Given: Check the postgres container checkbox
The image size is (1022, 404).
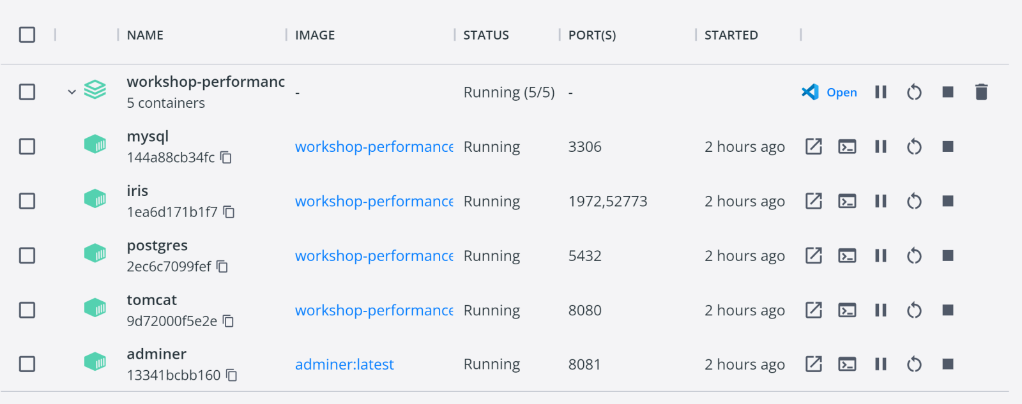Looking at the screenshot, I should pos(27,256).
